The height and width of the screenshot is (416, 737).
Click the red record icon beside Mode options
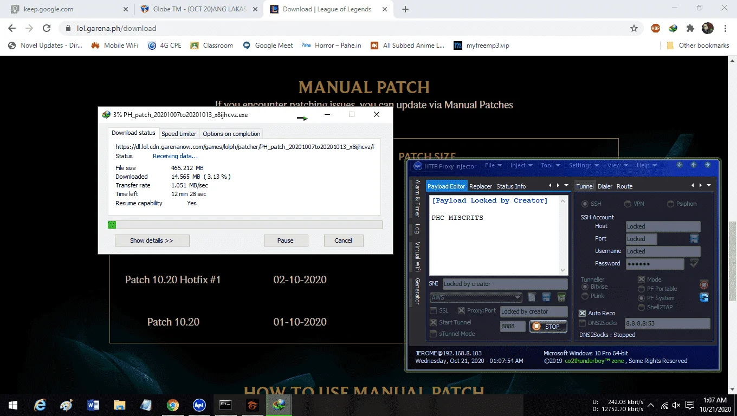tap(704, 284)
